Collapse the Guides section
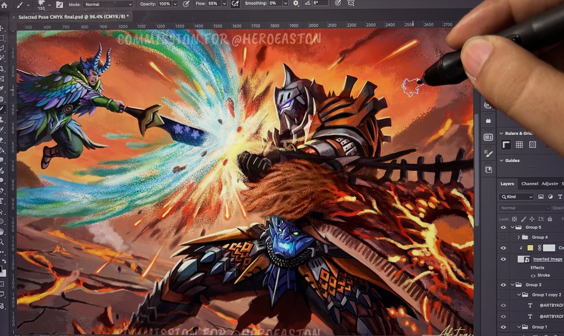This screenshot has width=564, height=336. pyautogui.click(x=501, y=161)
